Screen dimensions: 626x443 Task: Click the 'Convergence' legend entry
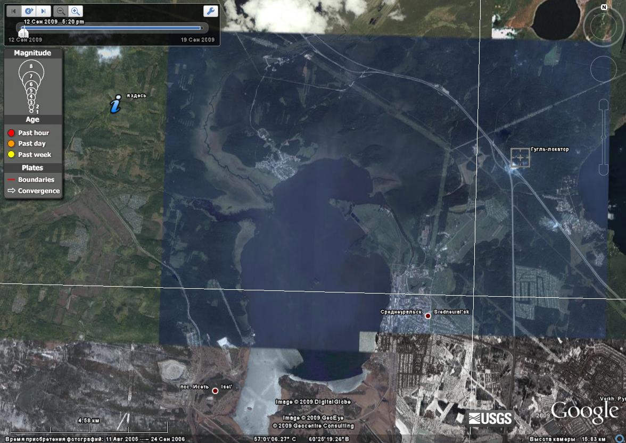coord(34,191)
